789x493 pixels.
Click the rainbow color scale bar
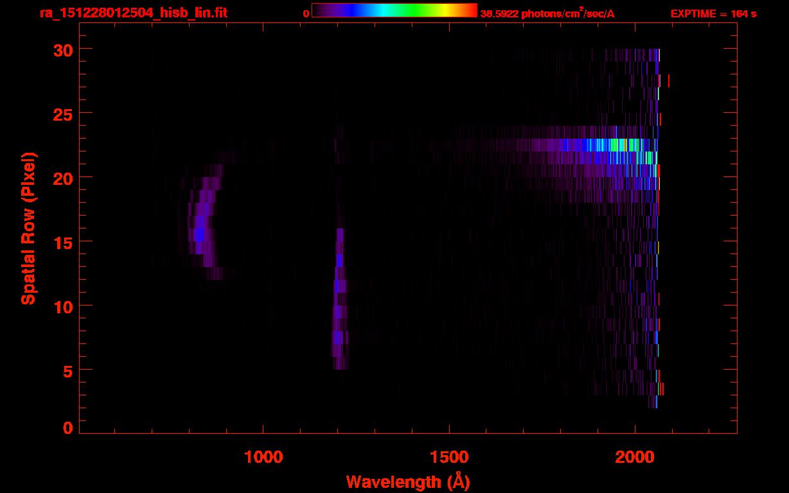(x=394, y=10)
